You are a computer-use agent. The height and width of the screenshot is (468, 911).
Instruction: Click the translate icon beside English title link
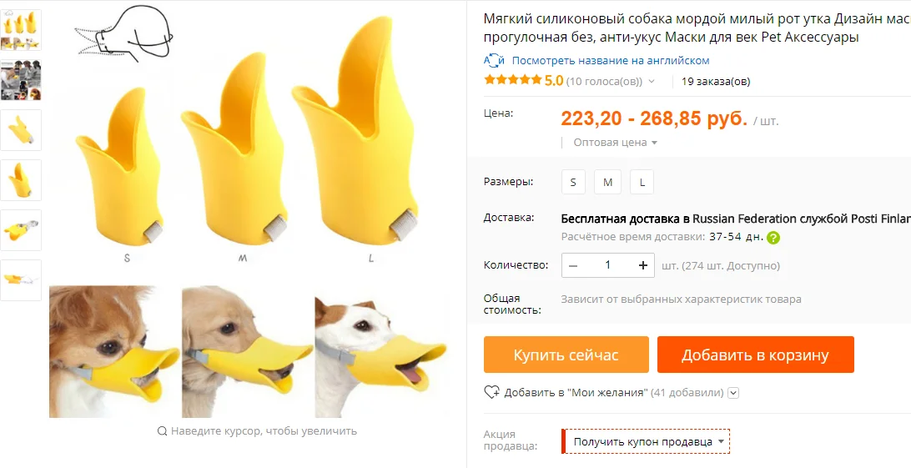[494, 61]
